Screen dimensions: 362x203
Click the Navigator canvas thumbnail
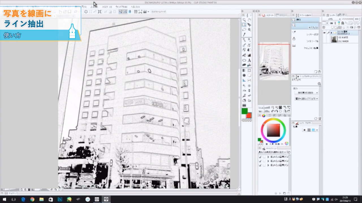pos(274,61)
